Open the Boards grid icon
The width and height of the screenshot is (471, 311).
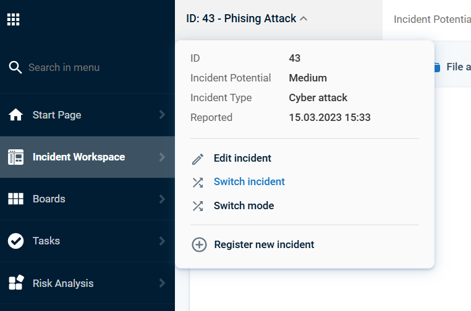click(15, 199)
